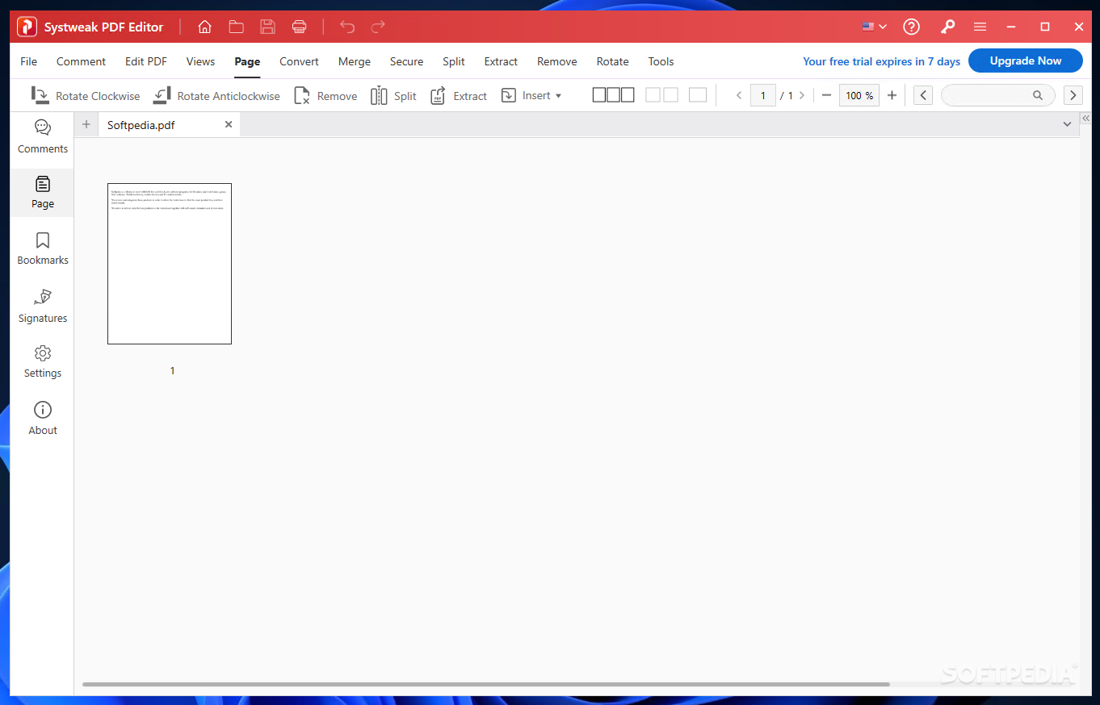
Task: Open the Settings sidebar panel
Action: point(43,362)
